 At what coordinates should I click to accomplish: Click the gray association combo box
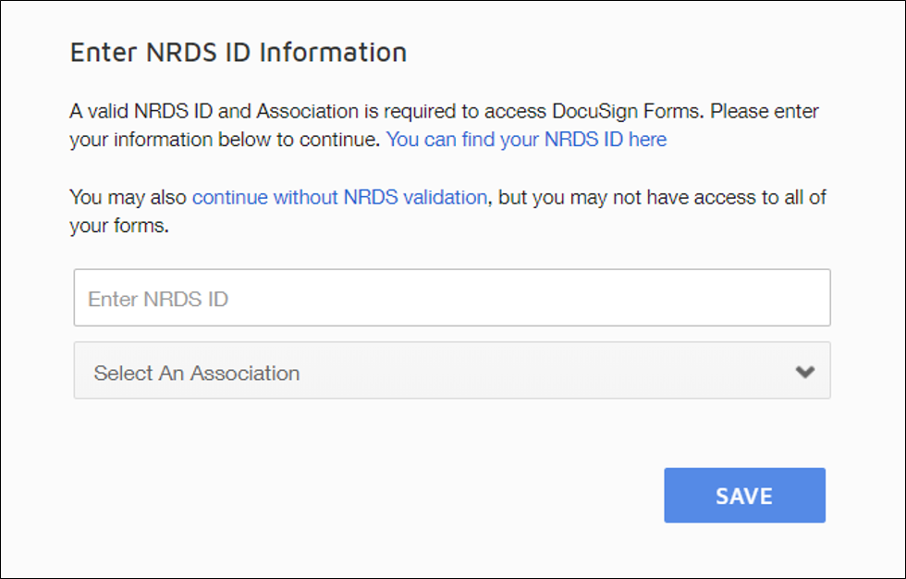[452, 370]
